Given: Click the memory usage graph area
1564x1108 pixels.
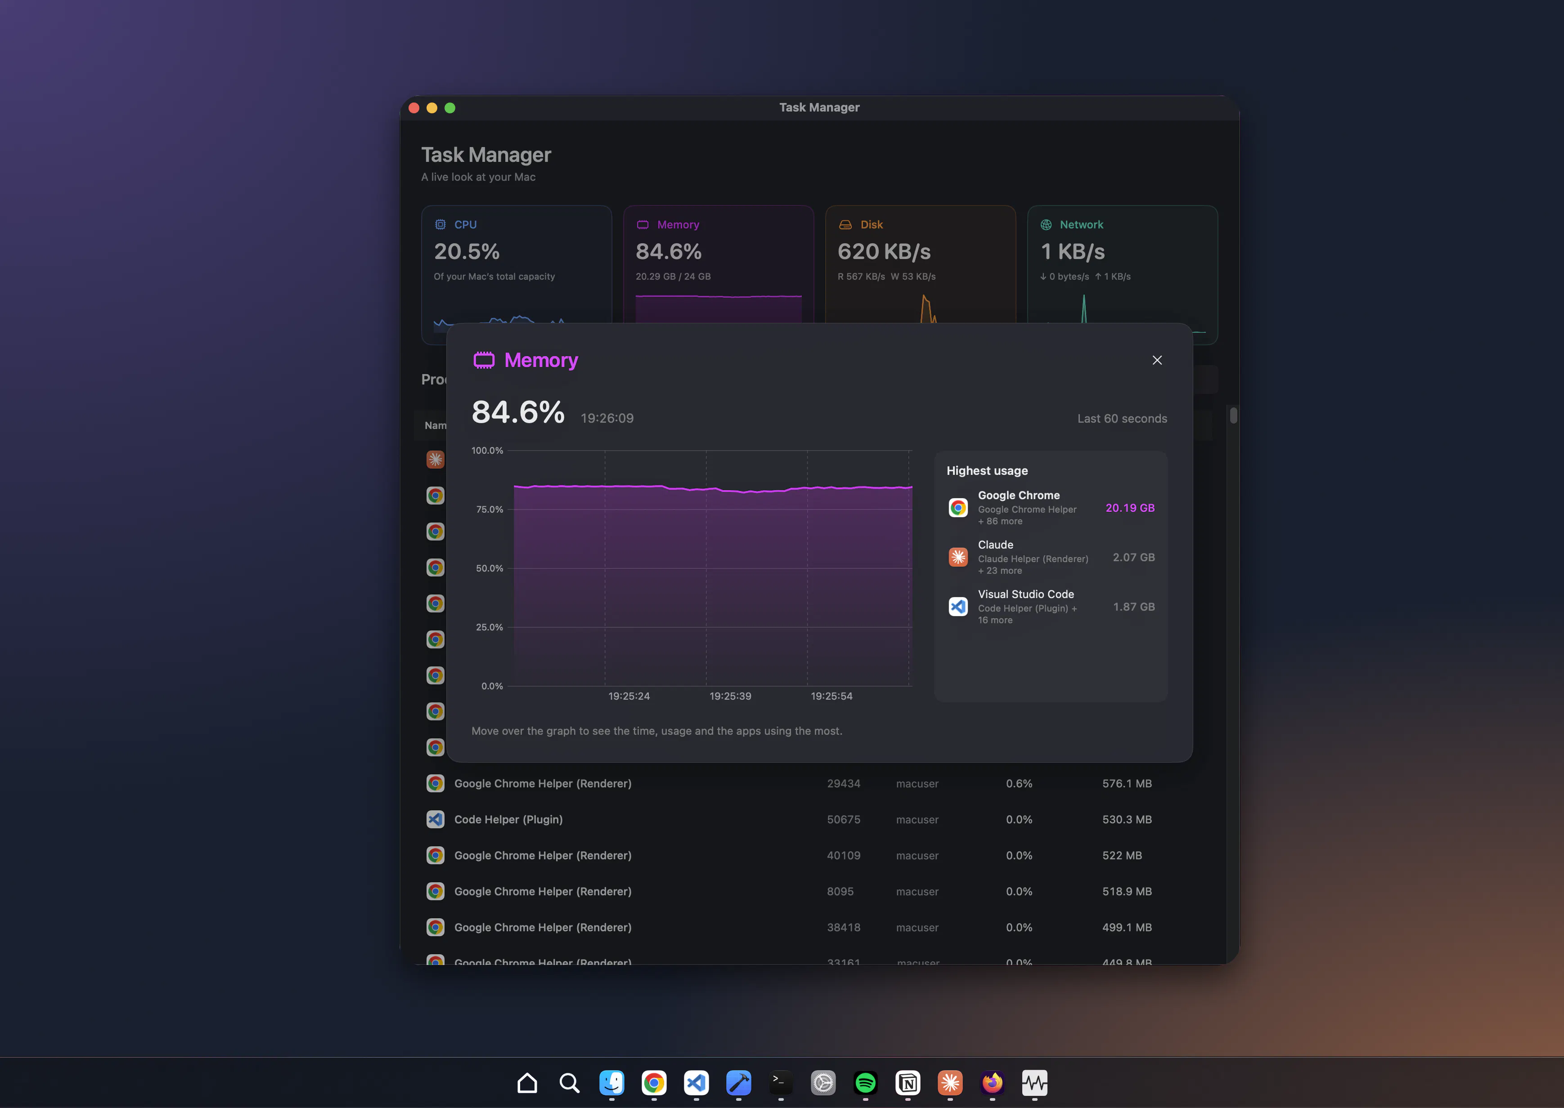Looking at the screenshot, I should [712, 567].
